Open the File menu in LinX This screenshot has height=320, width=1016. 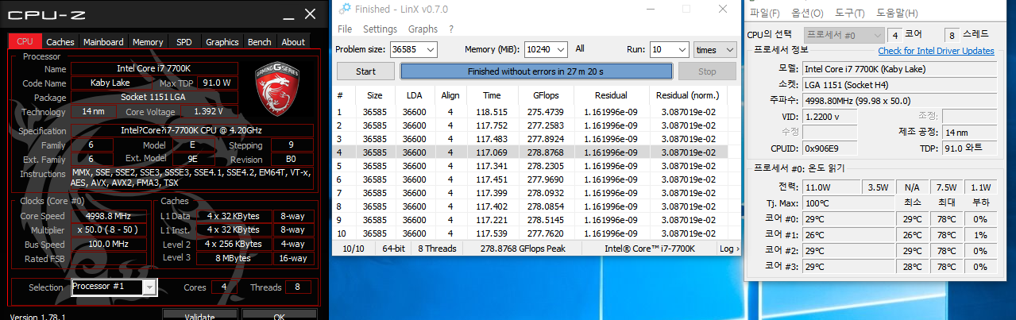tap(345, 29)
